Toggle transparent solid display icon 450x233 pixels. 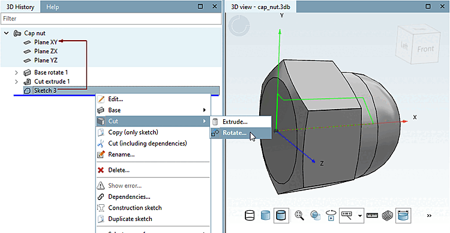tap(316, 216)
